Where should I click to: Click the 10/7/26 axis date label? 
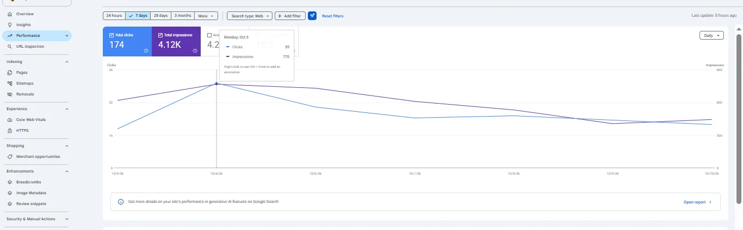click(x=415, y=174)
